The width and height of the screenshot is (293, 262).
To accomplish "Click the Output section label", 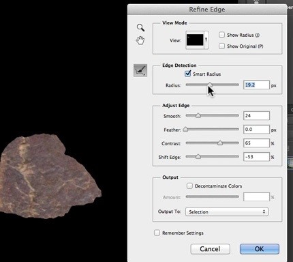I will (170, 177).
